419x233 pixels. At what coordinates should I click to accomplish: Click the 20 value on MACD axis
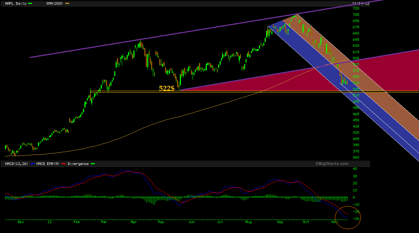(355, 183)
